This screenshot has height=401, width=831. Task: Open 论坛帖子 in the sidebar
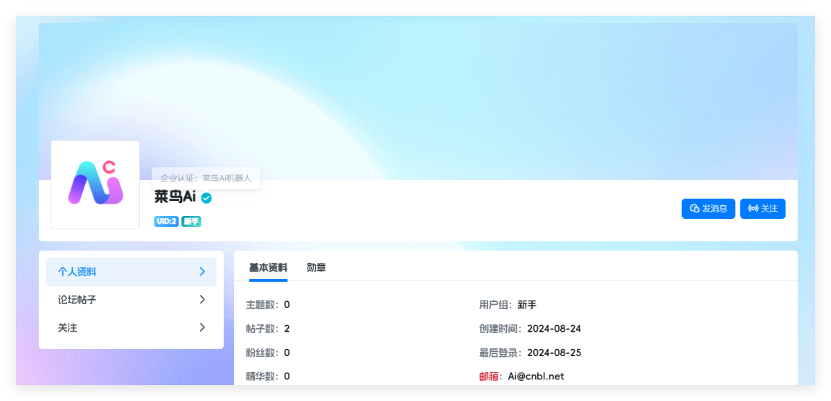click(131, 300)
